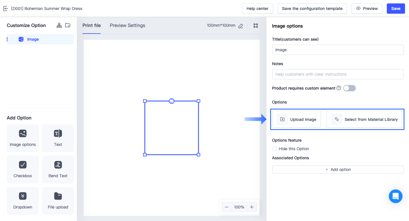
Task: Add a Dropdown option
Action: (22, 201)
